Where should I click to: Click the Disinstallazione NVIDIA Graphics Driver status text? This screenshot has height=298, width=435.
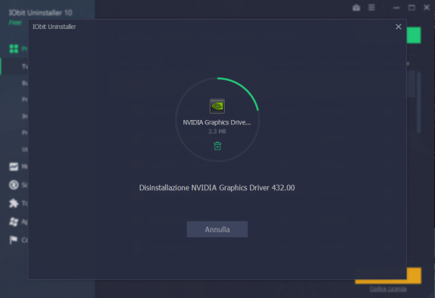(x=217, y=188)
